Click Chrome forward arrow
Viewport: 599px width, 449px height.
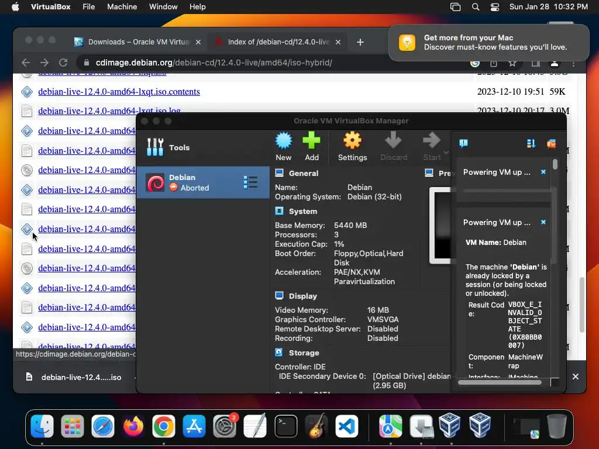(44, 63)
